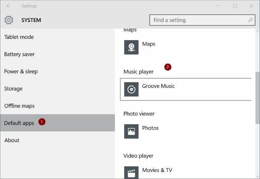
Task: Click the Find a setting search box
Action: tap(198, 20)
